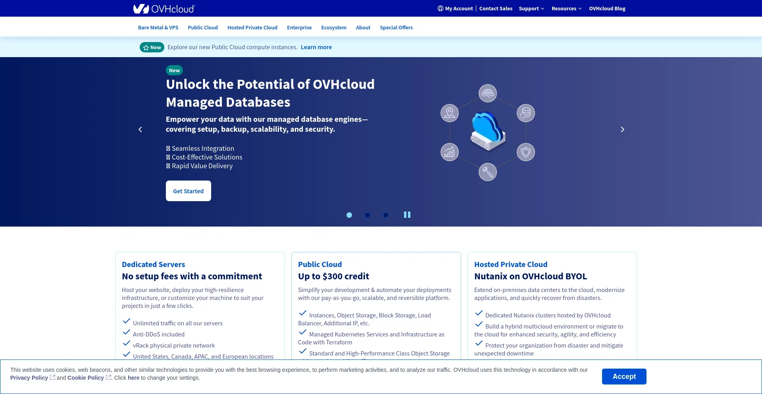Open Bare Metal & VPS menu
The image size is (762, 394).
158,27
